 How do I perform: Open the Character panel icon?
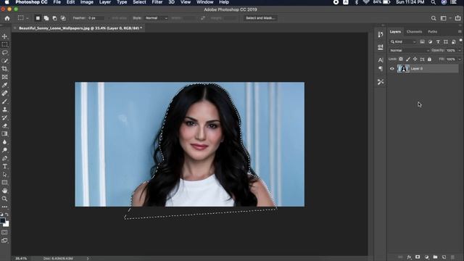(x=380, y=60)
